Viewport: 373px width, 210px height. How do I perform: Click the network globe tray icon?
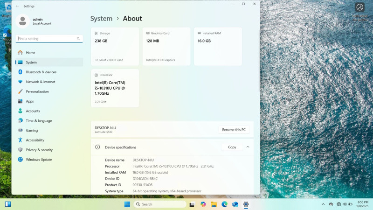pyautogui.click(x=339, y=204)
